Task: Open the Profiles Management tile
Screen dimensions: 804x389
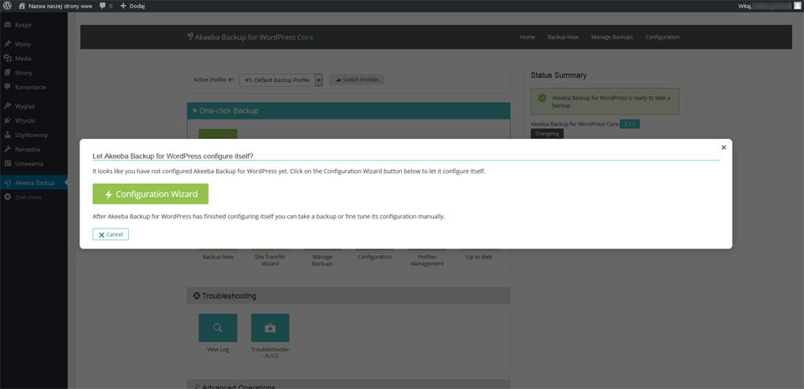Action: [426, 260]
